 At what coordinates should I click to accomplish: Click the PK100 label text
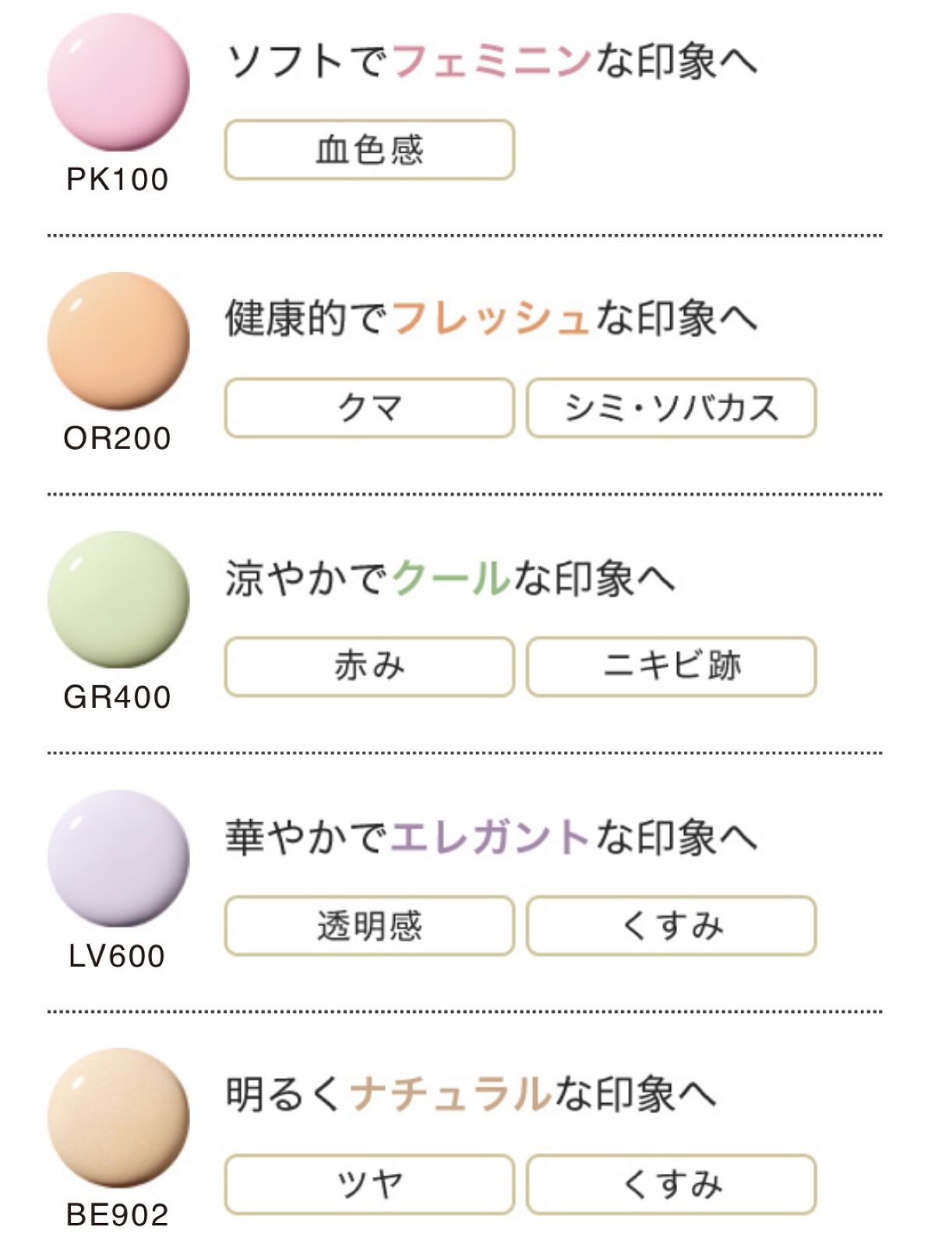tap(118, 179)
